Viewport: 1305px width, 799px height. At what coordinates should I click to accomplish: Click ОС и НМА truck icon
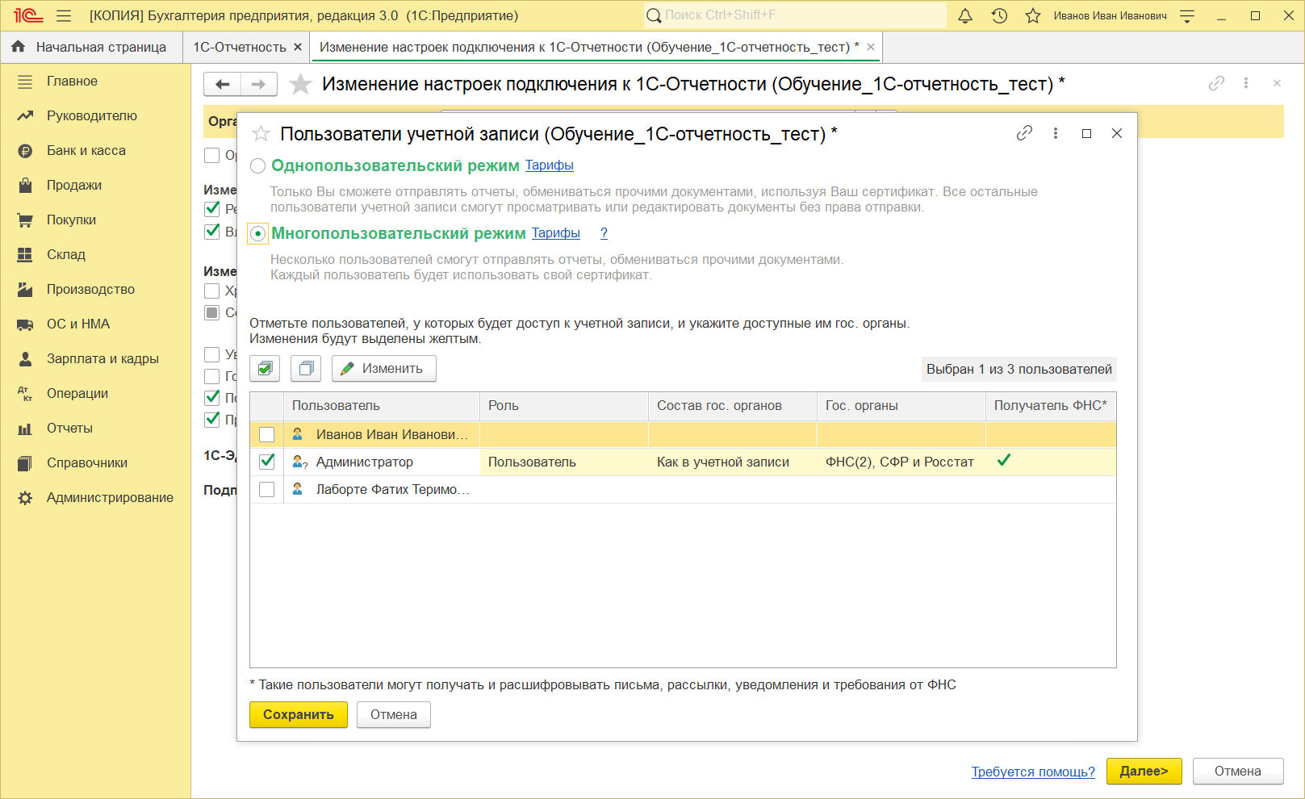(25, 324)
